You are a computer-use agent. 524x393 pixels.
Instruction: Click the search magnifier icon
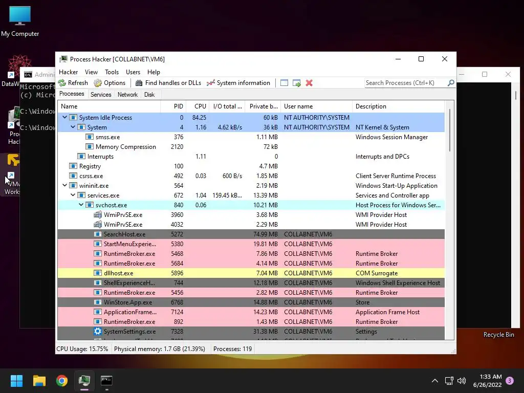451,82
